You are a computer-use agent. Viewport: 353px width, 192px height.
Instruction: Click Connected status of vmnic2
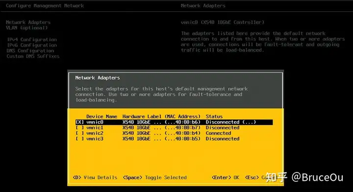point(218,133)
